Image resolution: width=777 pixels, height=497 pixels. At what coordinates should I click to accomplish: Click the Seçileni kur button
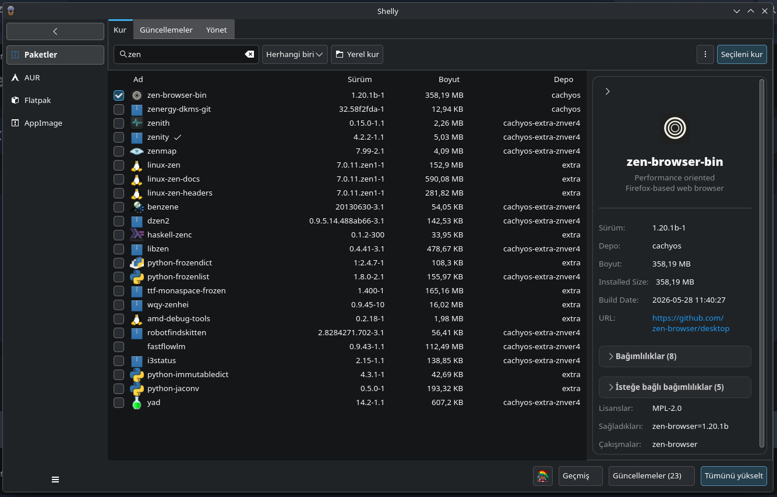(x=742, y=54)
